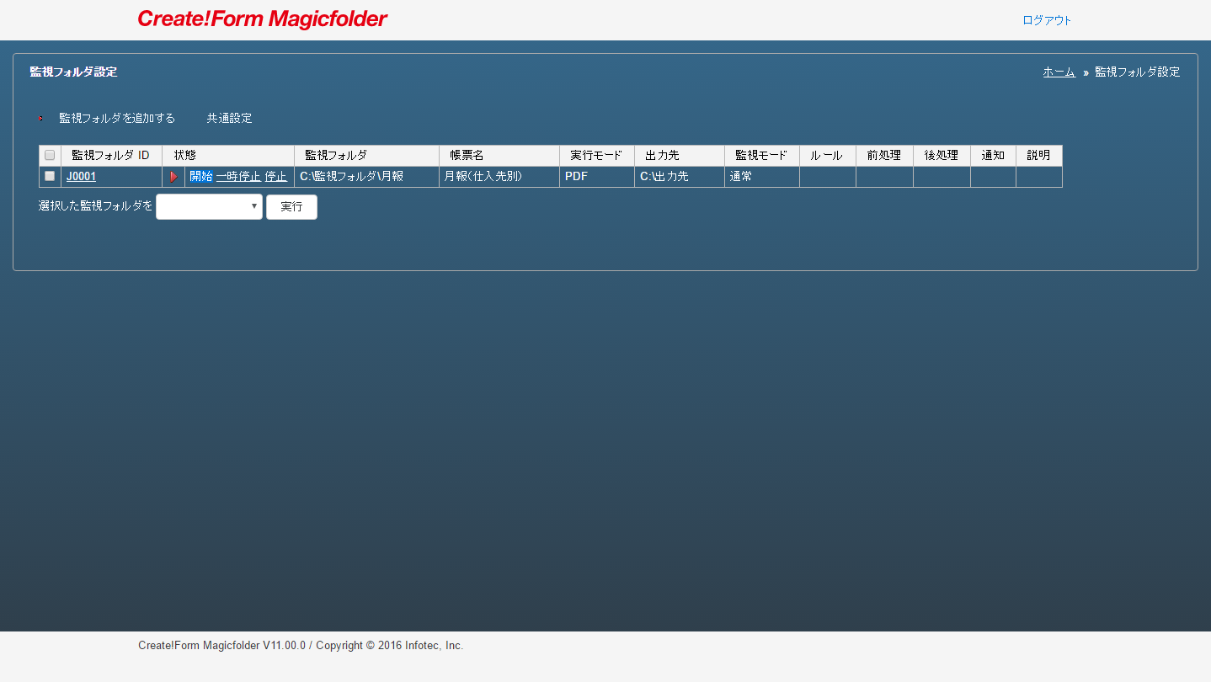The image size is (1211, 682).
Task: Click the 実行モード column header
Action: click(597, 156)
